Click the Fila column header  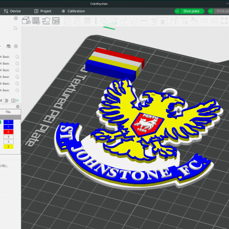pyautogui.click(x=8, y=112)
